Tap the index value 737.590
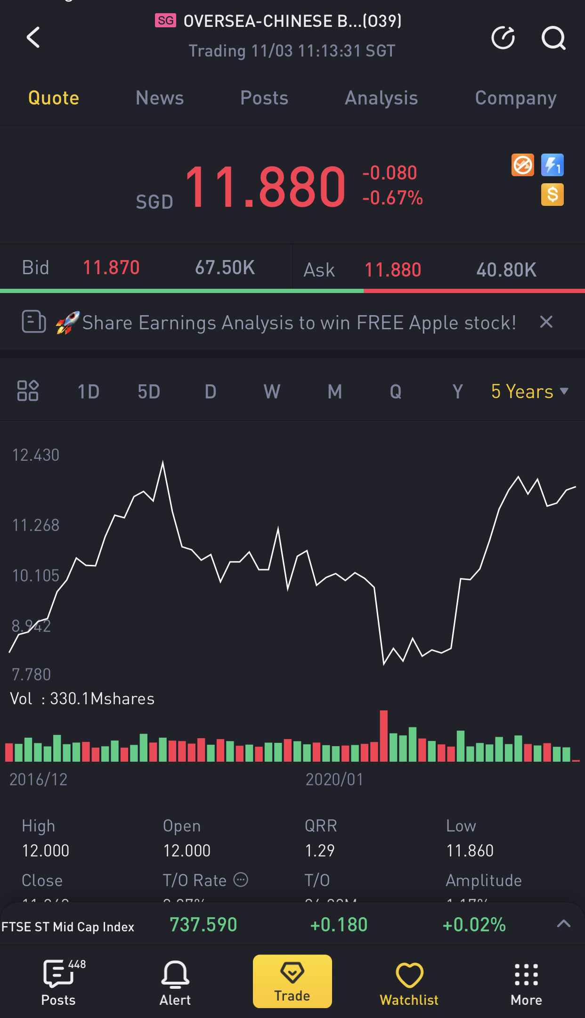The image size is (585, 1018). click(x=203, y=924)
